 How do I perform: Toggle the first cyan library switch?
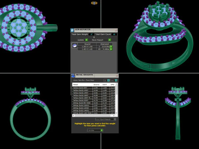(109, 80)
